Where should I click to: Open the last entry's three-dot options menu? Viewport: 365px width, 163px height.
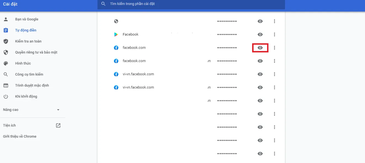pyautogui.click(x=275, y=153)
